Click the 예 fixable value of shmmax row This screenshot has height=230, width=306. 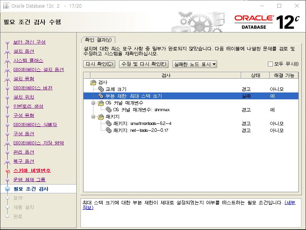click(272, 110)
